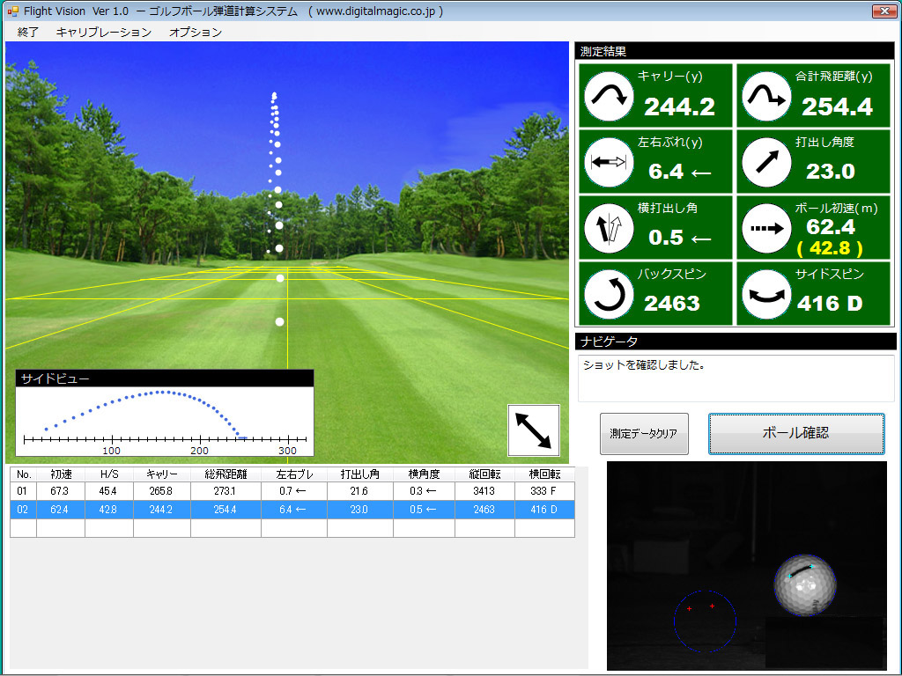Select shot row 01 in the table

tap(291, 491)
